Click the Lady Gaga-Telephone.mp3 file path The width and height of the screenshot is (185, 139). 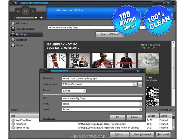coord(102,124)
